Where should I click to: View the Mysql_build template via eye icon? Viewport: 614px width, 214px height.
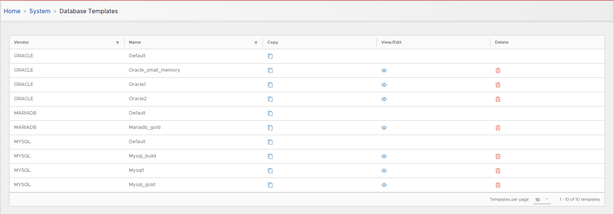click(x=384, y=156)
